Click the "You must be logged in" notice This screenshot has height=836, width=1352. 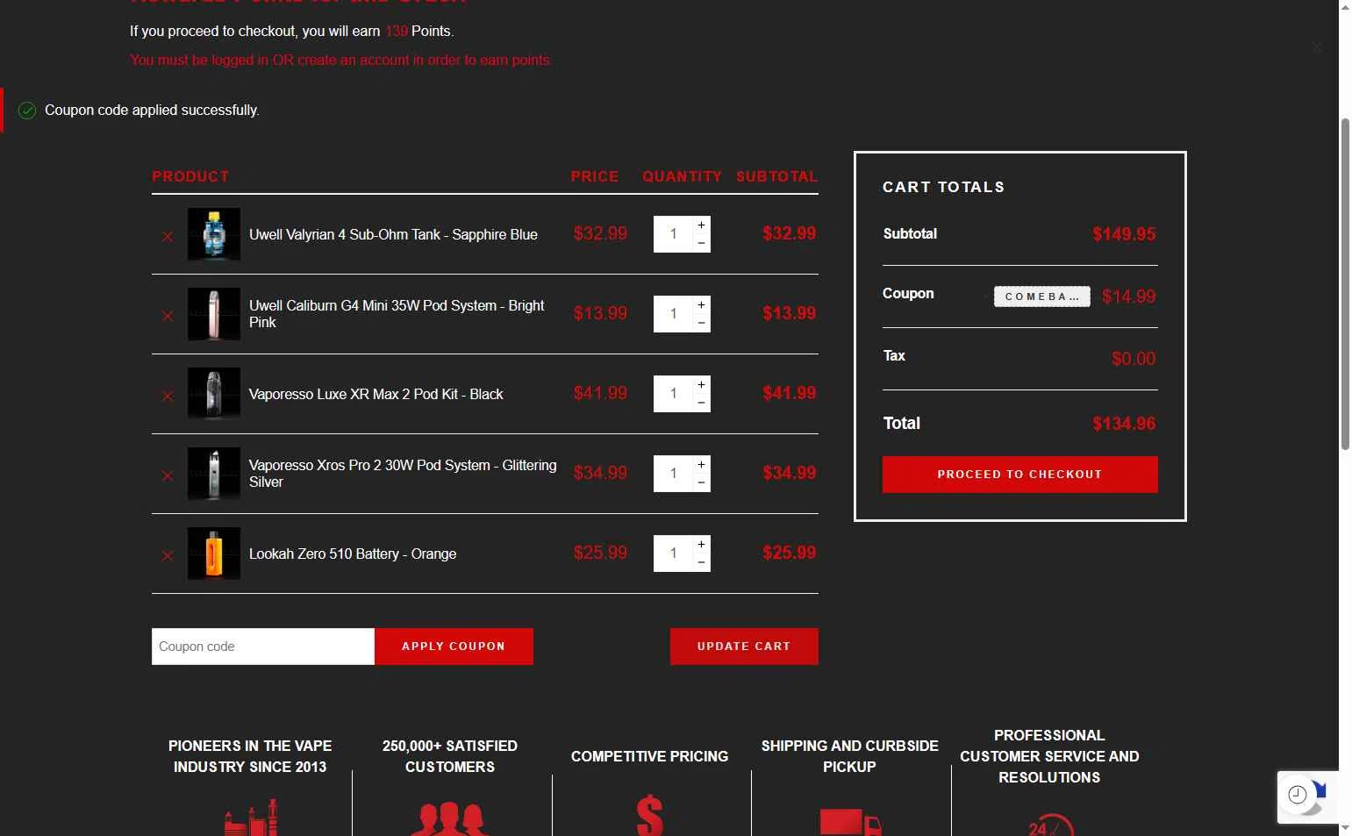pyautogui.click(x=341, y=61)
